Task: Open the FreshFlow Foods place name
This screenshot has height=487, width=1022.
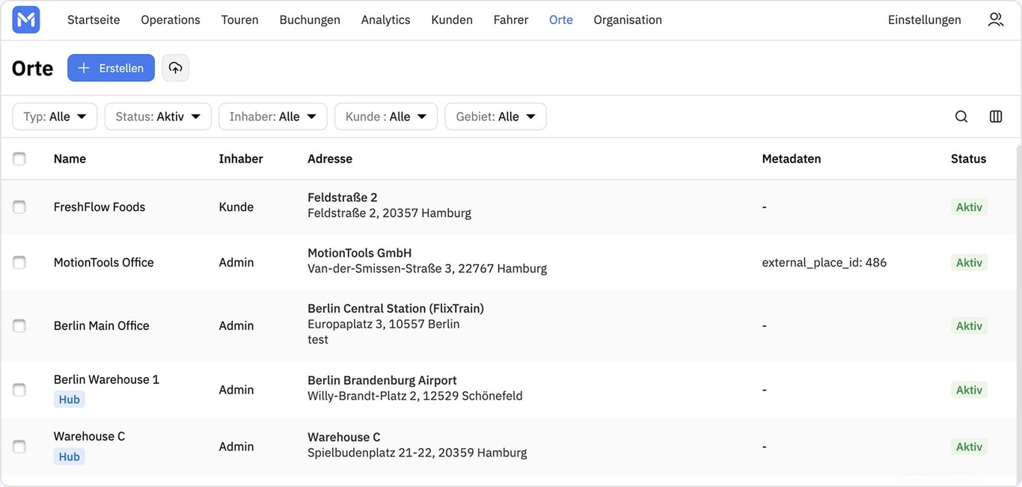Action: point(100,207)
